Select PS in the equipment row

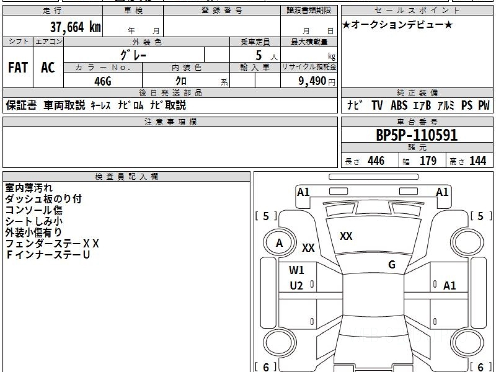pos(467,105)
